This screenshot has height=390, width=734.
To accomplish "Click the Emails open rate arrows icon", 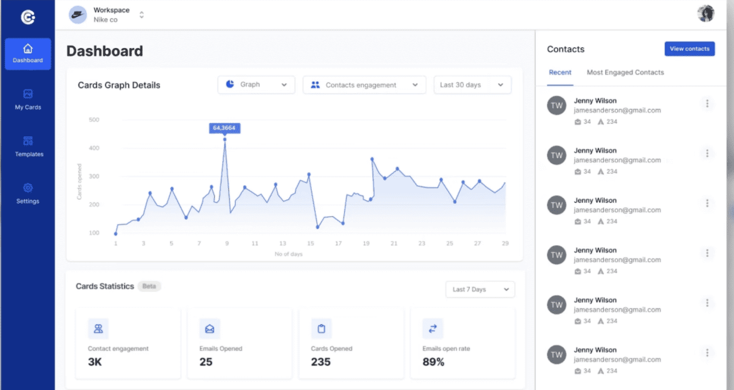I will (x=433, y=329).
